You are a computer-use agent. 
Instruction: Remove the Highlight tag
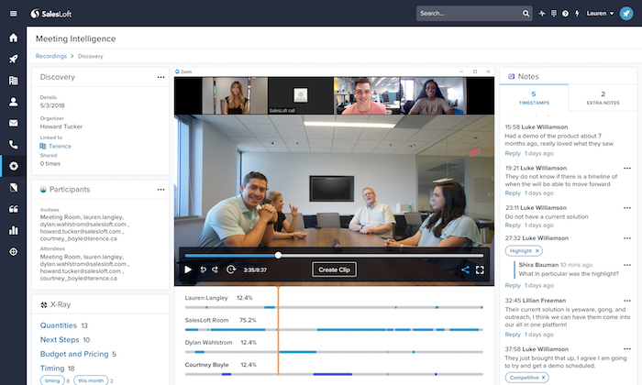point(537,251)
